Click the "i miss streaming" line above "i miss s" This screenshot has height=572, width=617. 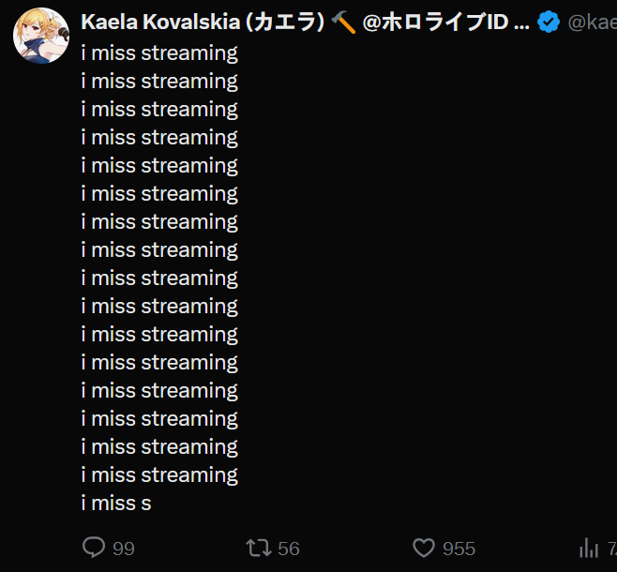tap(159, 475)
